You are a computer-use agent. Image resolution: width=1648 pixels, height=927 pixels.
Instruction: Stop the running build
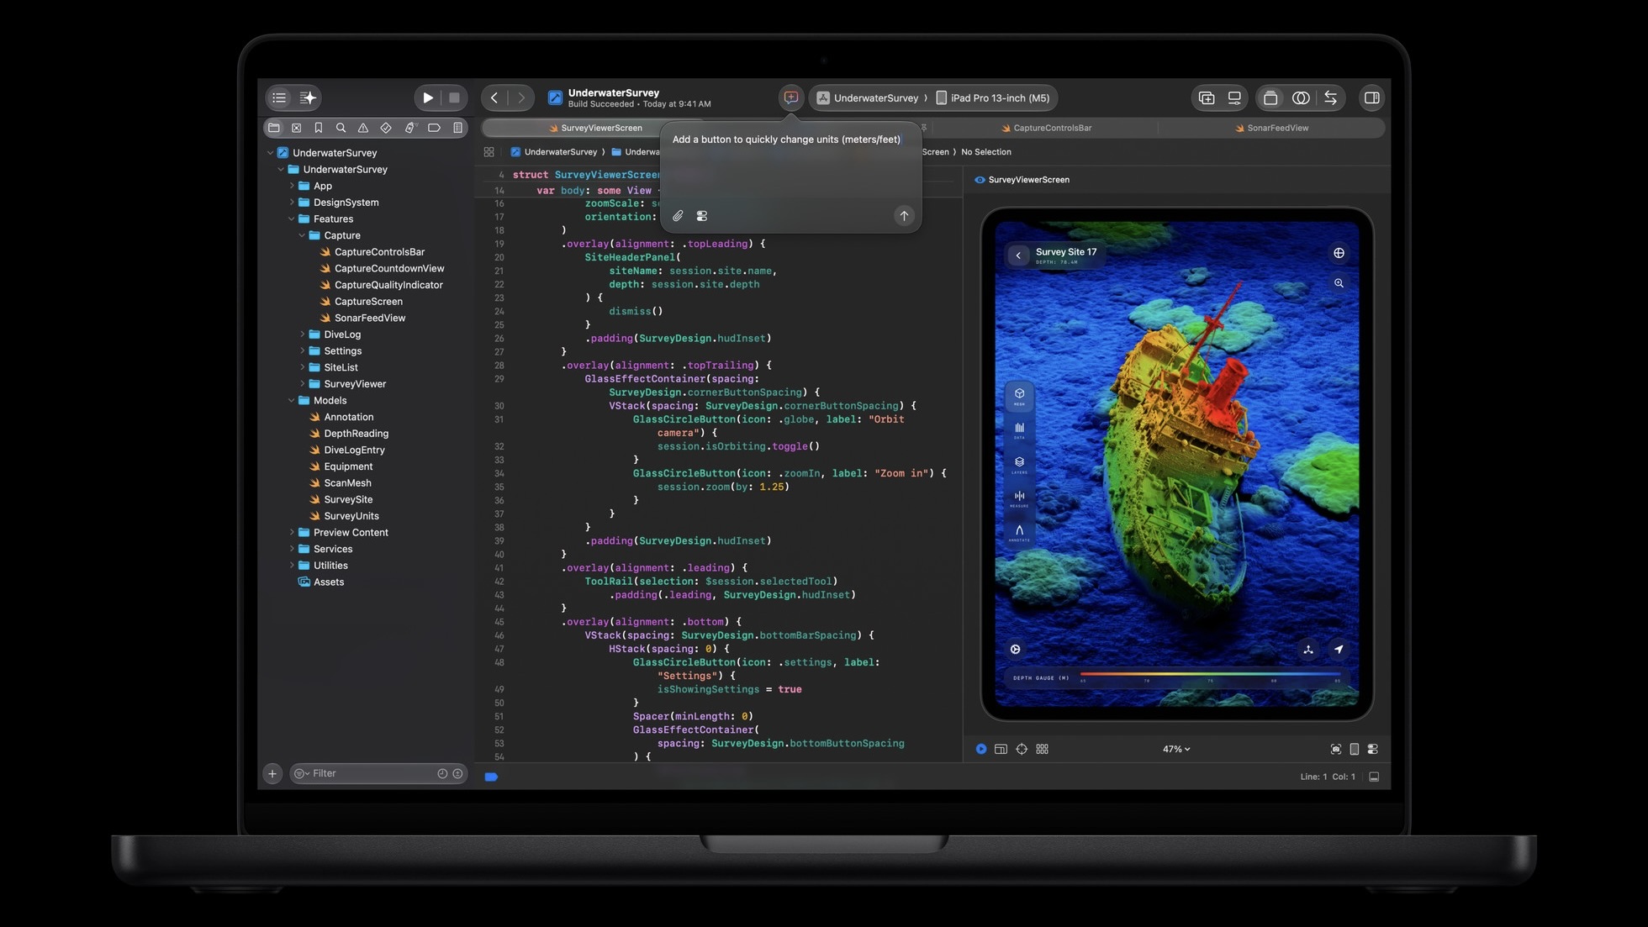pyautogui.click(x=454, y=97)
